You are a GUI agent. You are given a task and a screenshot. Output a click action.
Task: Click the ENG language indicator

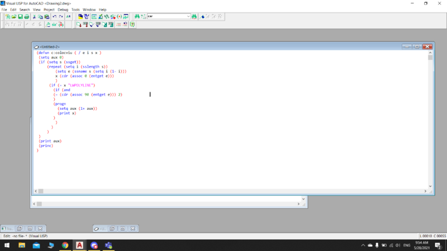click(407, 245)
